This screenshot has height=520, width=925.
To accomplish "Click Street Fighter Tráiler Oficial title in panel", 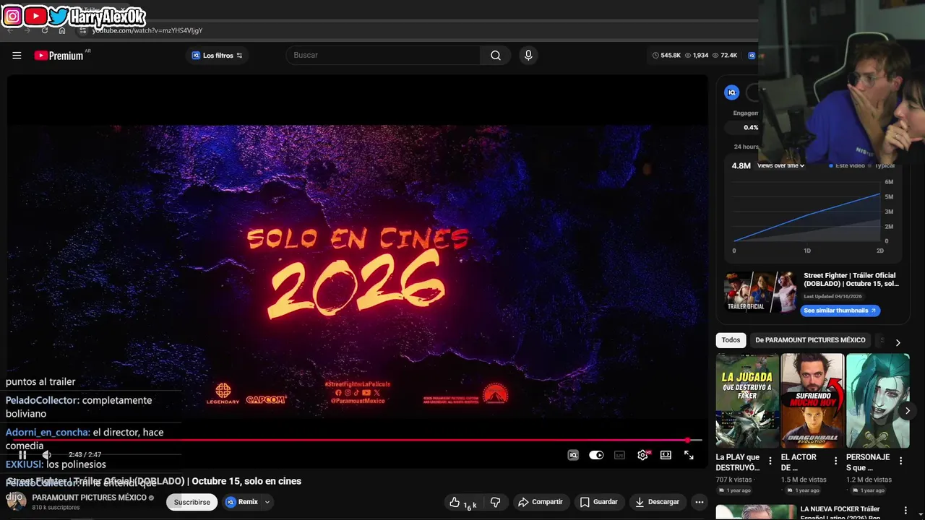I will coord(851,279).
